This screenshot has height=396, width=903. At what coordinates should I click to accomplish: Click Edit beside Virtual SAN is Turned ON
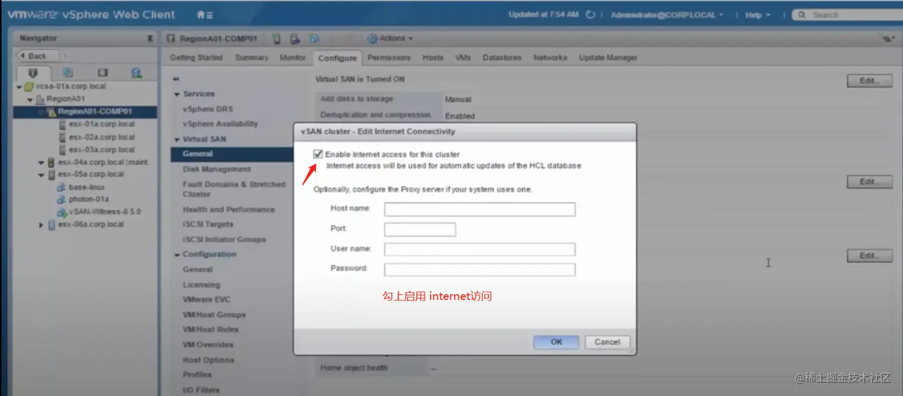[x=870, y=81]
